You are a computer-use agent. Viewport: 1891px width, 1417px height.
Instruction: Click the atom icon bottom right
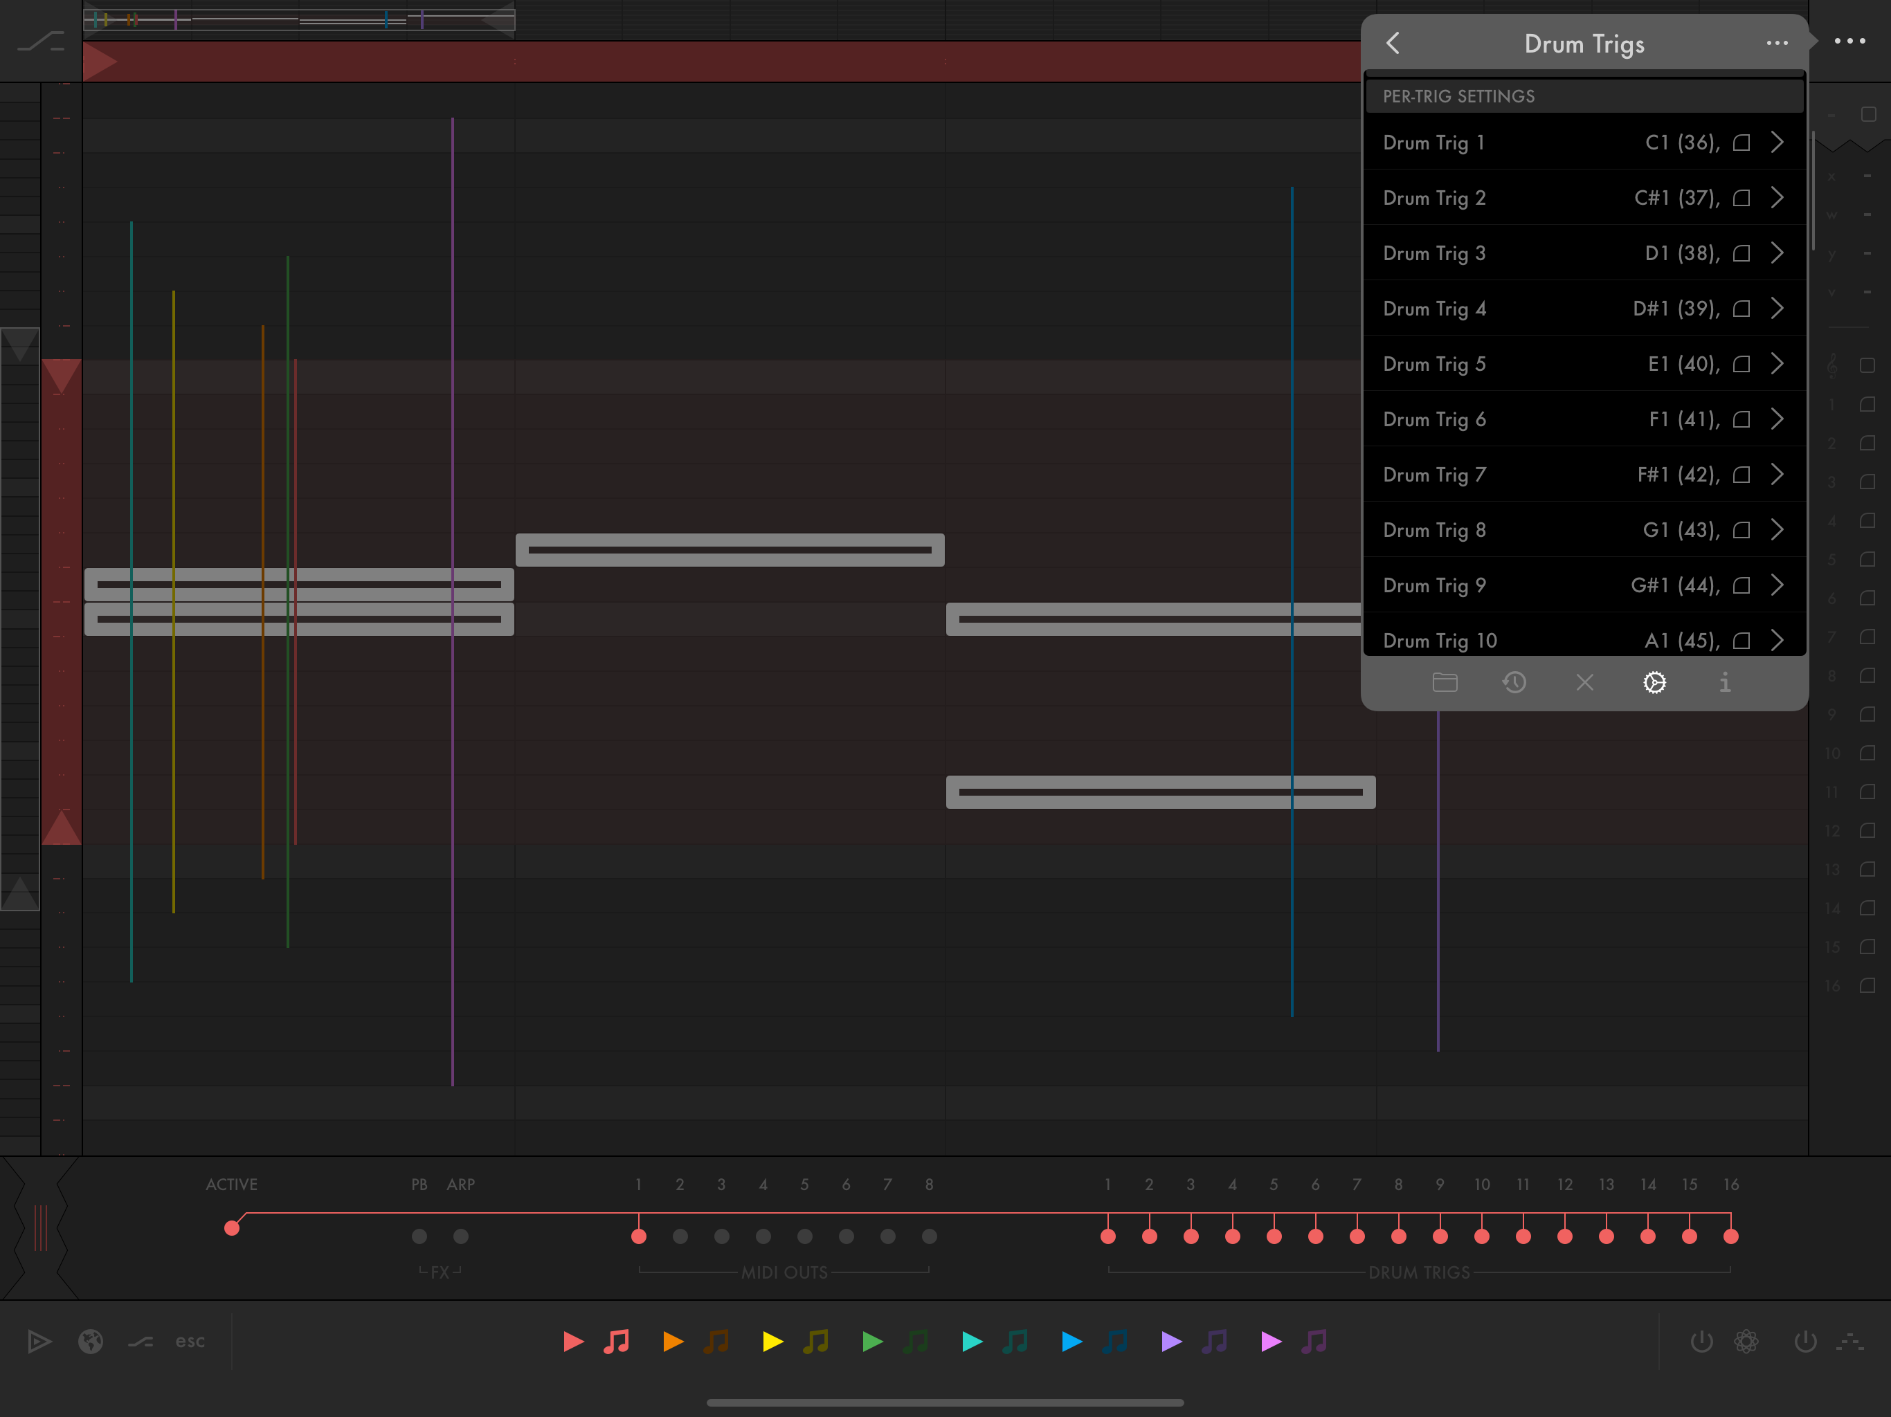[x=1746, y=1341]
